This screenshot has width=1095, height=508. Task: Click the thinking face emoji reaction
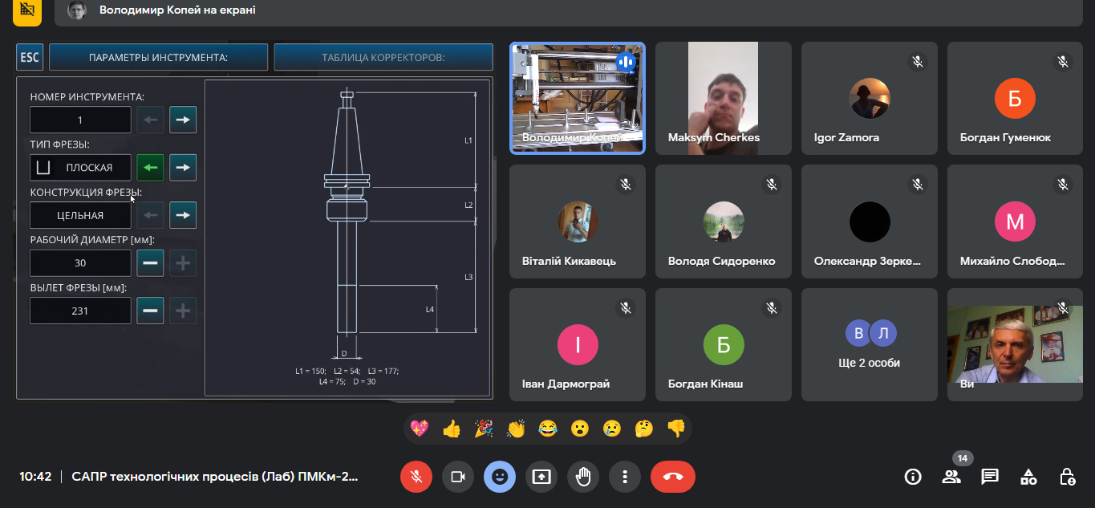pos(643,429)
